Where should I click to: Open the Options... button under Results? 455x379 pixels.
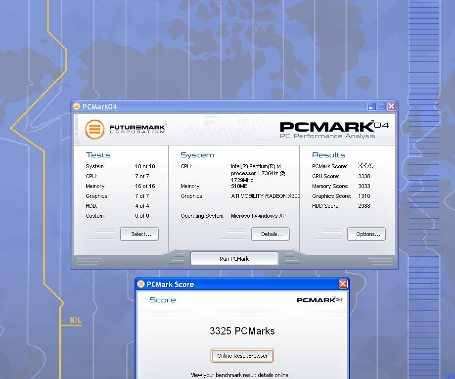pos(366,234)
